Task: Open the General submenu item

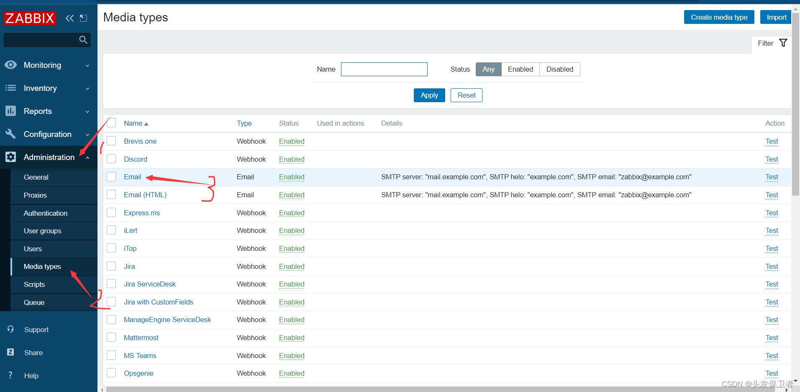Action: coord(54,177)
